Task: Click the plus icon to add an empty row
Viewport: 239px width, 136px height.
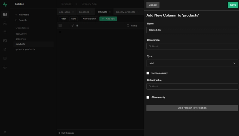Action: point(60,32)
